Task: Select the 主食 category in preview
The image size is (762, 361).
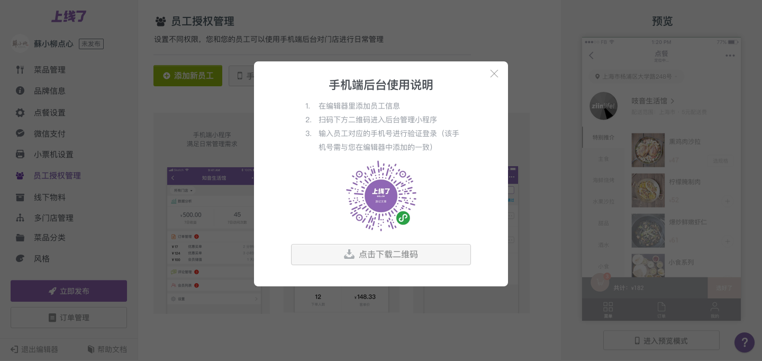Action: tap(603, 159)
